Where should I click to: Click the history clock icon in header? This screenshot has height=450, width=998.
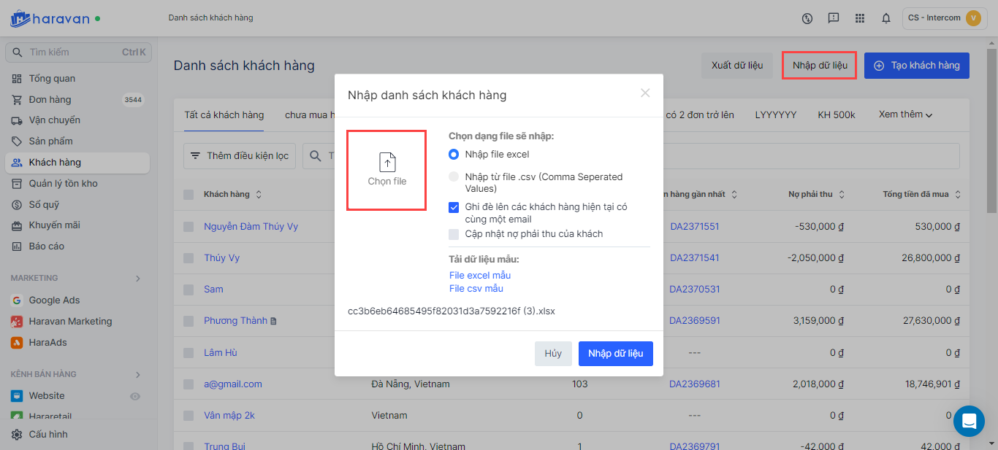pos(807,18)
